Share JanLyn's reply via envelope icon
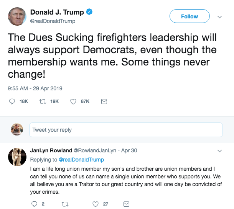The width and height of the screenshot is (234, 209). point(126,204)
